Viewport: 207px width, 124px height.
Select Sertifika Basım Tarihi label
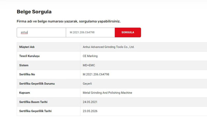pos(33,102)
